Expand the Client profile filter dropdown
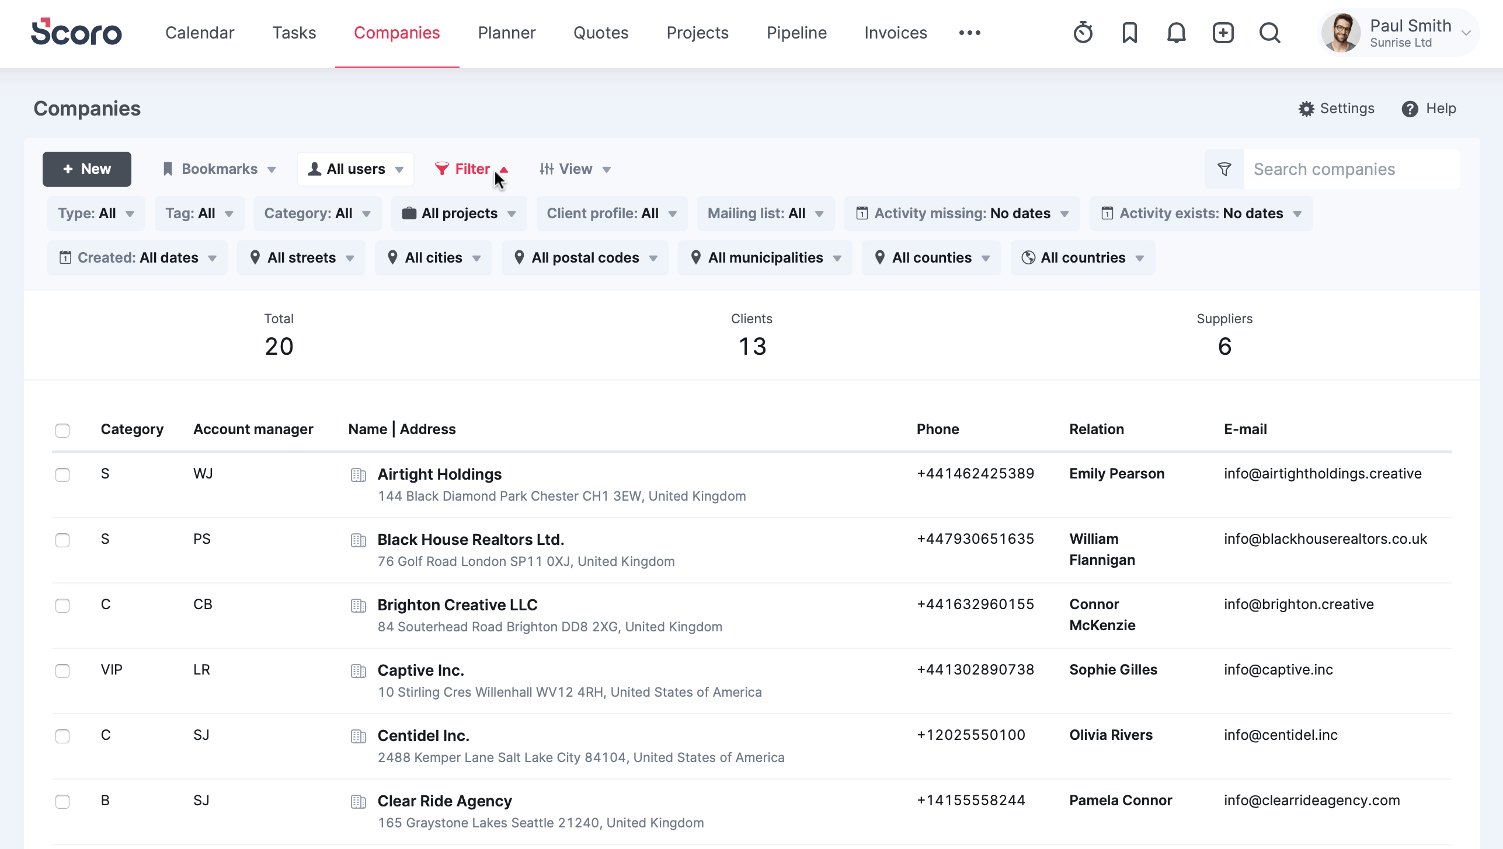The width and height of the screenshot is (1503, 849). click(x=611, y=214)
